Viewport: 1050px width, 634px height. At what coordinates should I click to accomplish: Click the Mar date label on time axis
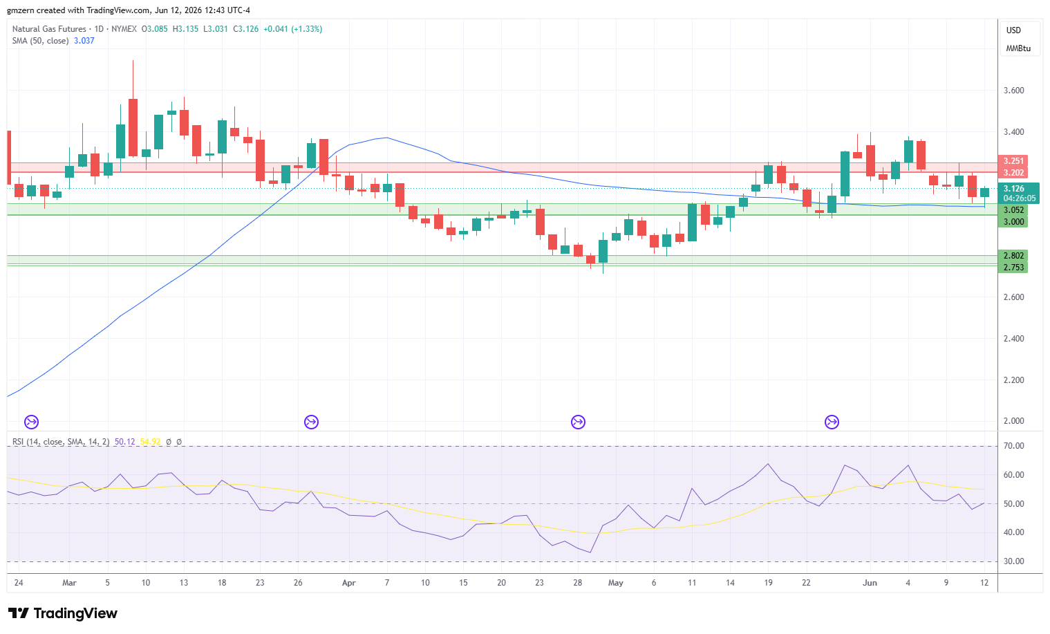tap(69, 583)
